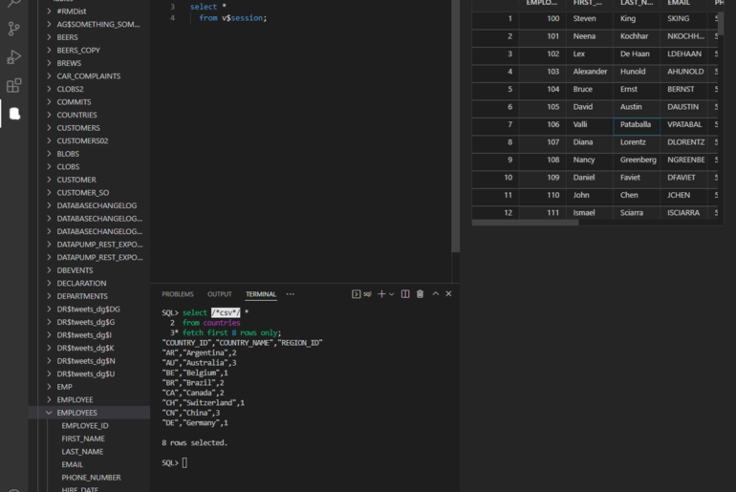
Task: Expand the DEPARTMENTS table node
Action: pos(50,296)
